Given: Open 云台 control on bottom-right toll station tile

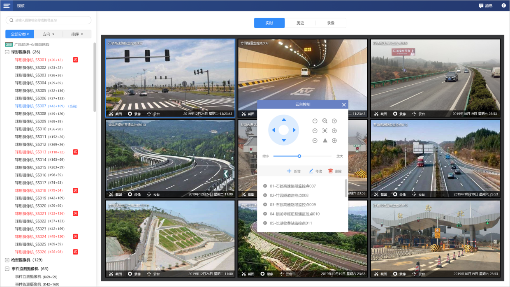Looking at the screenshot, I should click(418, 274).
